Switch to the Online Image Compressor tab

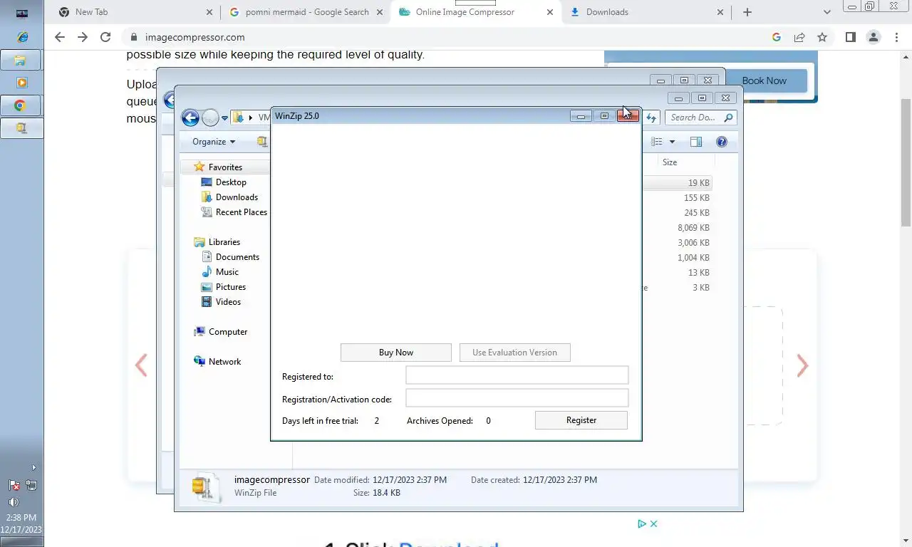[x=476, y=12]
